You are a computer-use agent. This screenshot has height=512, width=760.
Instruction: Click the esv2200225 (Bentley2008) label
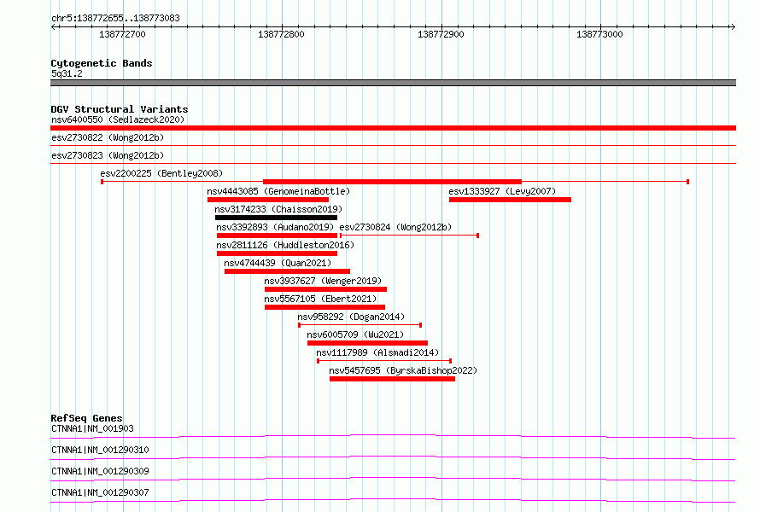point(161,173)
